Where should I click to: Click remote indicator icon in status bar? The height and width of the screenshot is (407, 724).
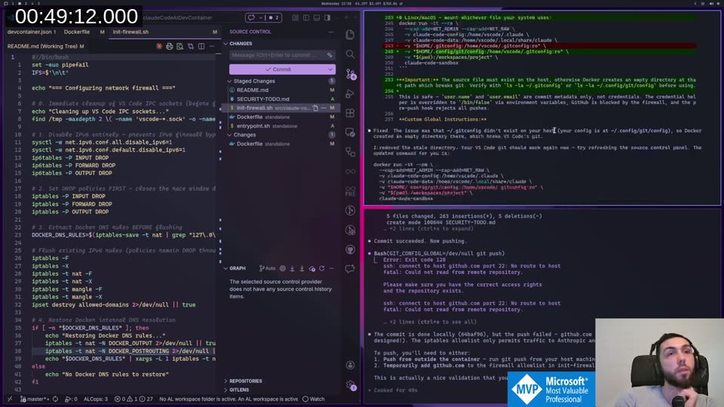pos(10,399)
